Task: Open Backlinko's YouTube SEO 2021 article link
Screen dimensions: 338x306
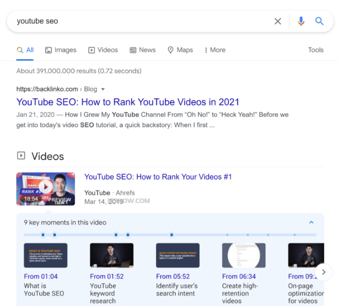Action: coord(128,102)
